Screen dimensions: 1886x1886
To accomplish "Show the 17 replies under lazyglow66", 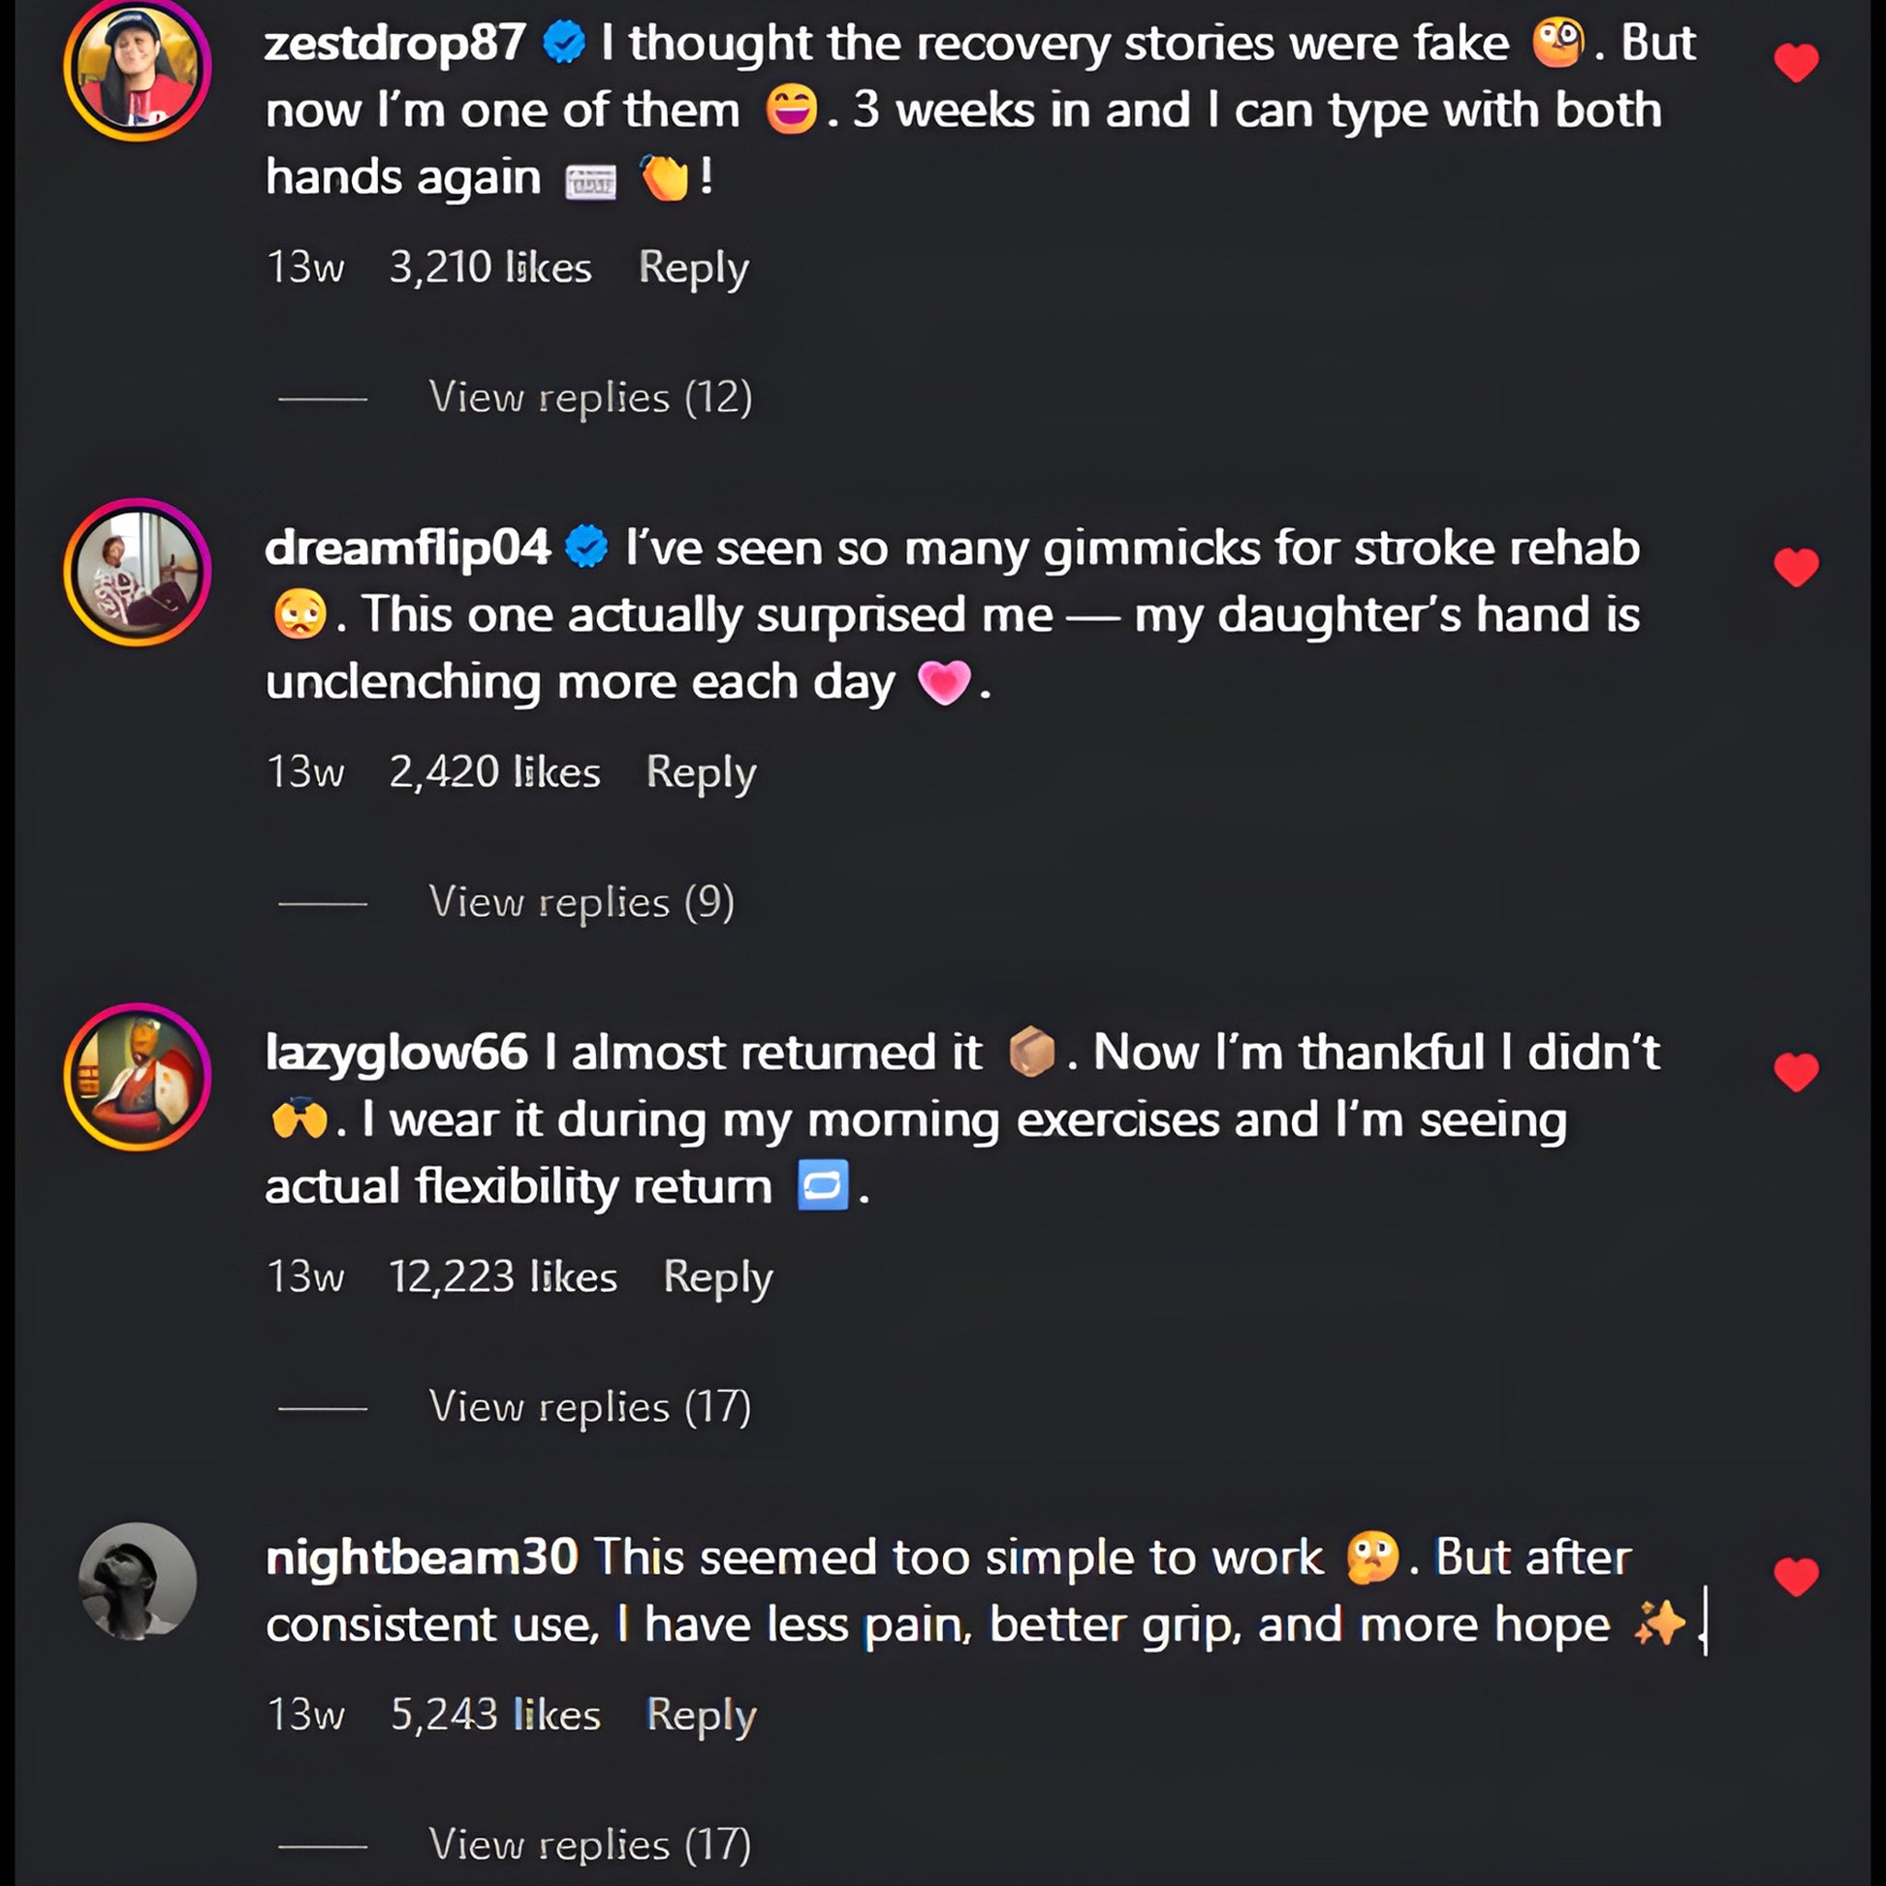I will [589, 1406].
